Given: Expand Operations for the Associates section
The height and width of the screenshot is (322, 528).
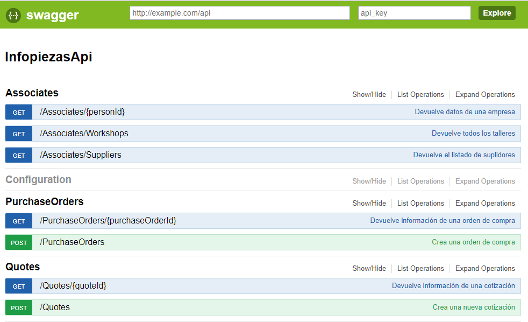Looking at the screenshot, I should (484, 94).
